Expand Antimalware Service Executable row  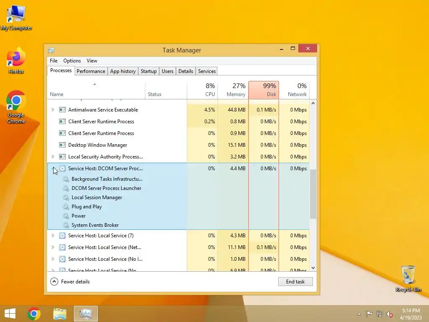pyautogui.click(x=53, y=110)
